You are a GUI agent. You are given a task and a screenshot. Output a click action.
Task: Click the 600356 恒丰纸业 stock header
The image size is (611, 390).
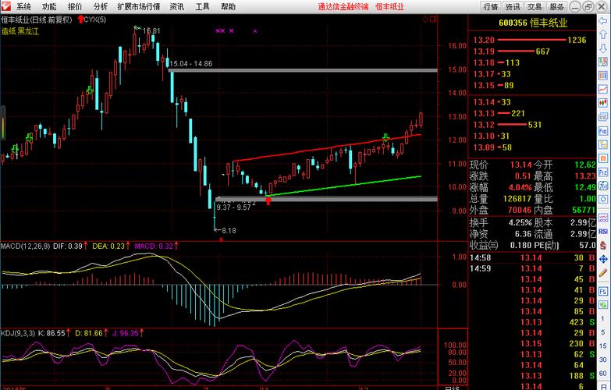533,23
